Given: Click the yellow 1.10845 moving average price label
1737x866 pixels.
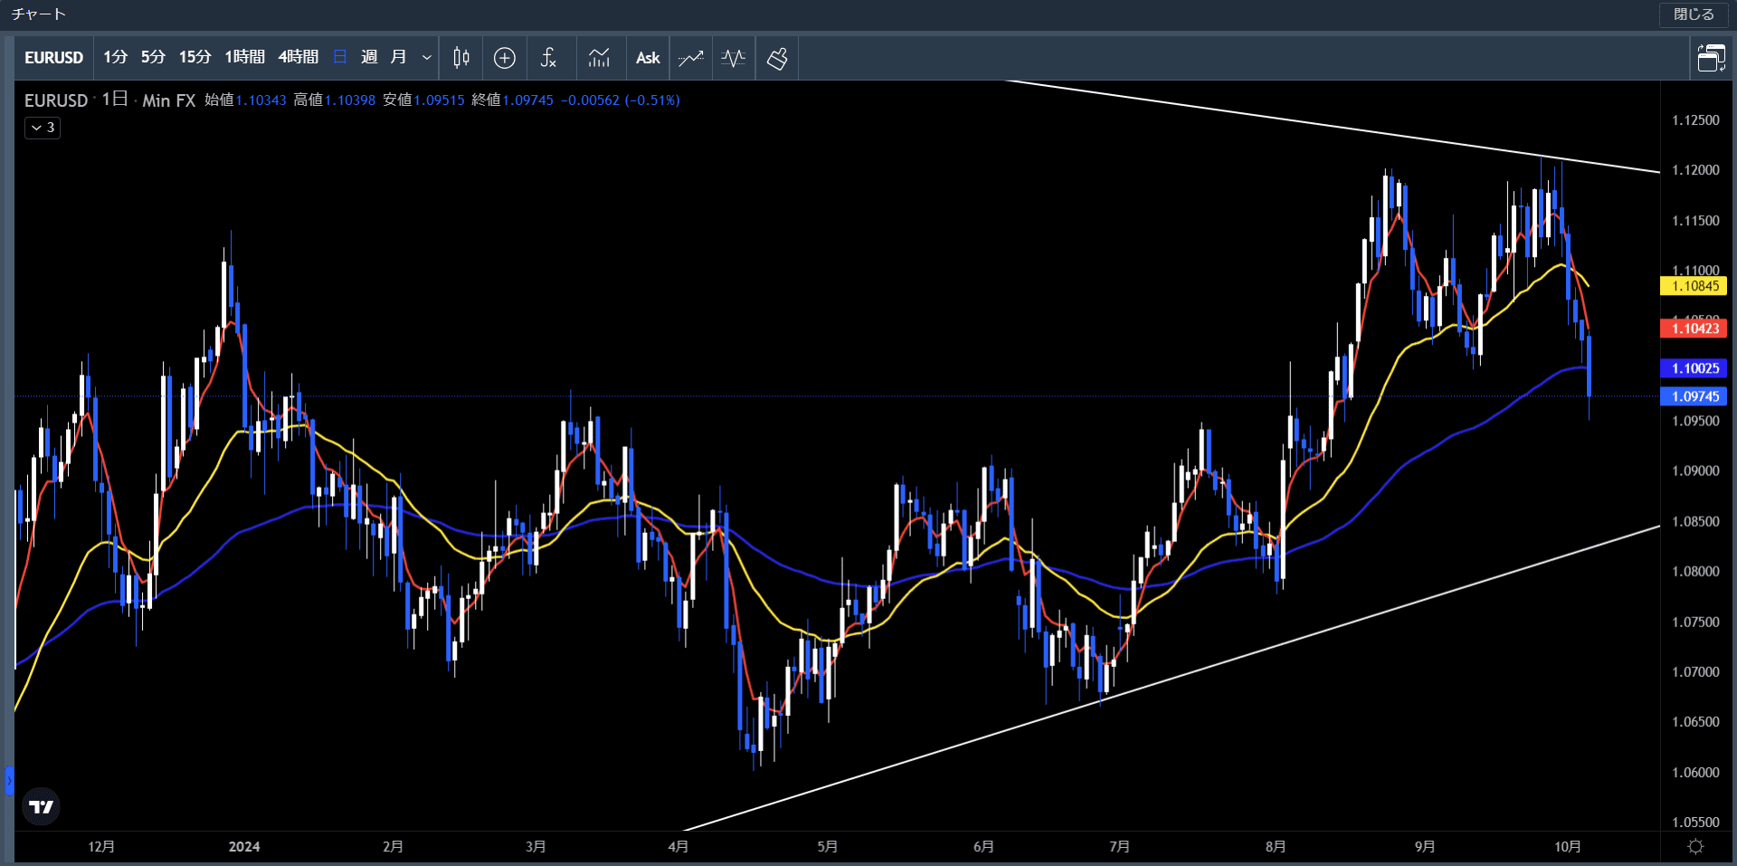Looking at the screenshot, I should pyautogui.click(x=1694, y=286).
